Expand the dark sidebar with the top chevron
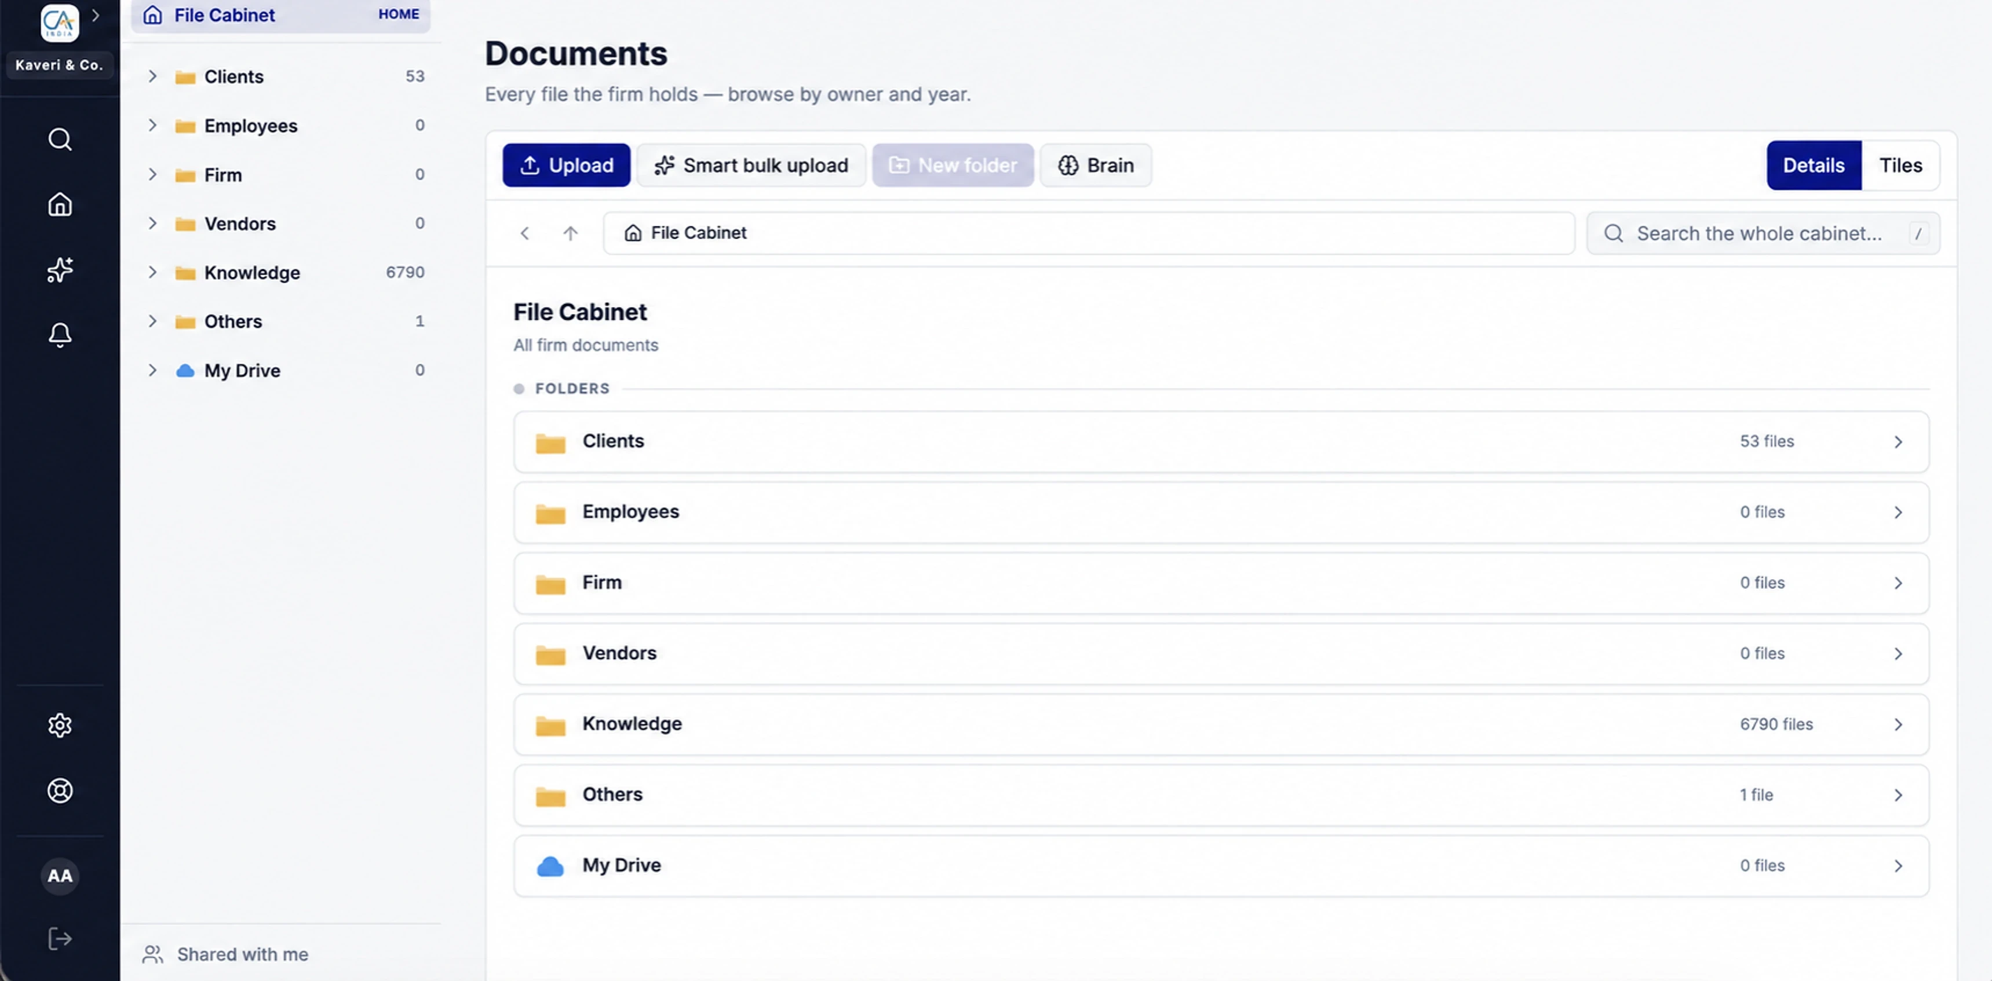The height and width of the screenshot is (981, 1992). coord(95,14)
